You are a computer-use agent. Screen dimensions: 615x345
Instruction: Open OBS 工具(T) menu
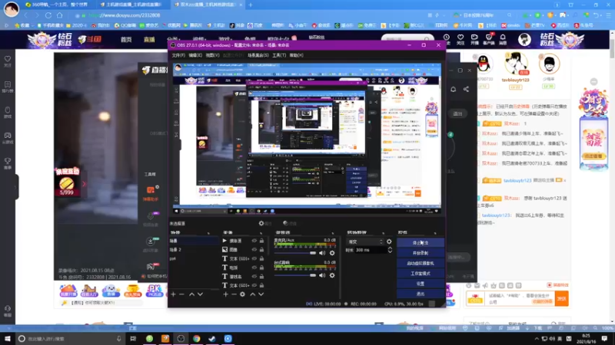(x=279, y=55)
